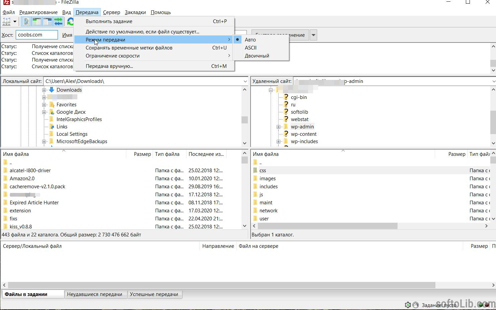Open the Редактирование menu
496x310 pixels.
coord(38,12)
